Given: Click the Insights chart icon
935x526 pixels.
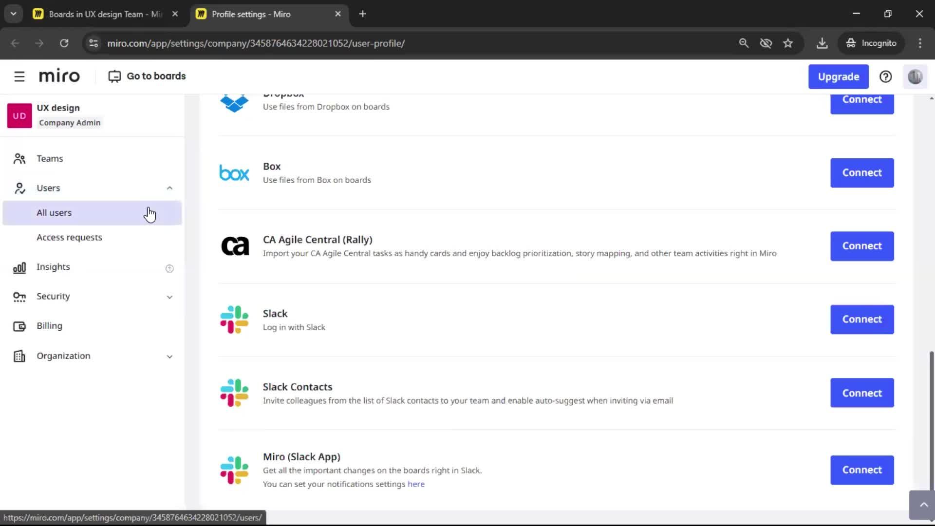Looking at the screenshot, I should pos(19,267).
